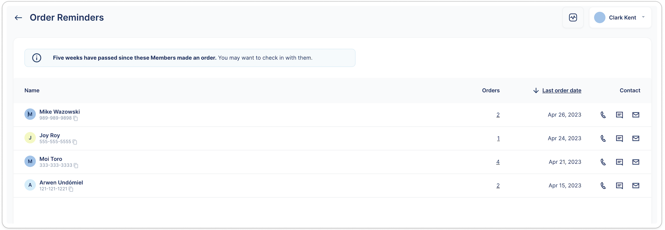Toggle the sort direction arrow
Viewport: 665px width, 230px height.
tap(536, 91)
